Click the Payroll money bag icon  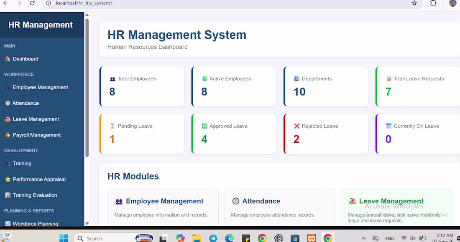(8, 135)
